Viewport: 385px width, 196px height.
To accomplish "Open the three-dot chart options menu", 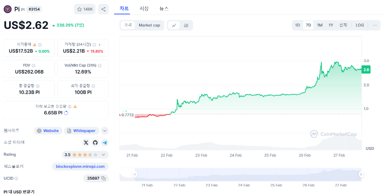I will click(x=375, y=25).
